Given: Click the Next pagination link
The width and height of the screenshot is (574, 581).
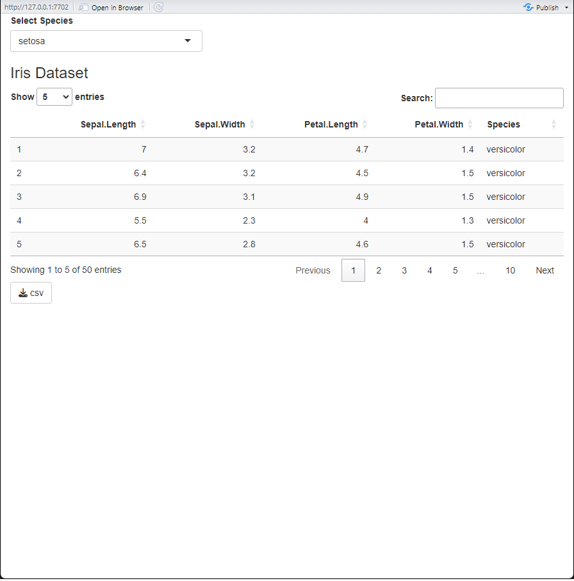Looking at the screenshot, I should (x=545, y=270).
